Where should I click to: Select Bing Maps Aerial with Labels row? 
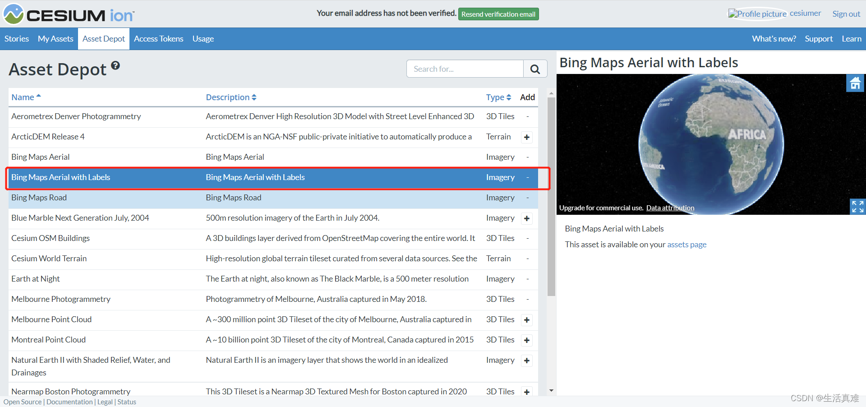(x=273, y=177)
